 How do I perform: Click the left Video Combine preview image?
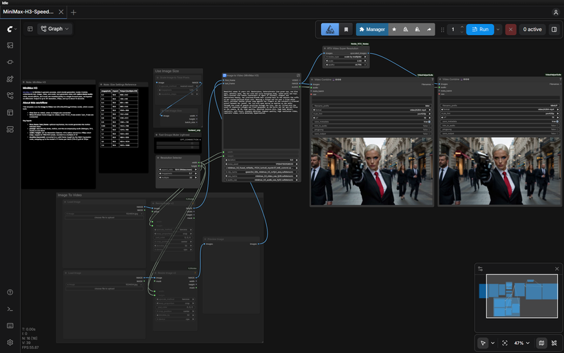[371, 171]
